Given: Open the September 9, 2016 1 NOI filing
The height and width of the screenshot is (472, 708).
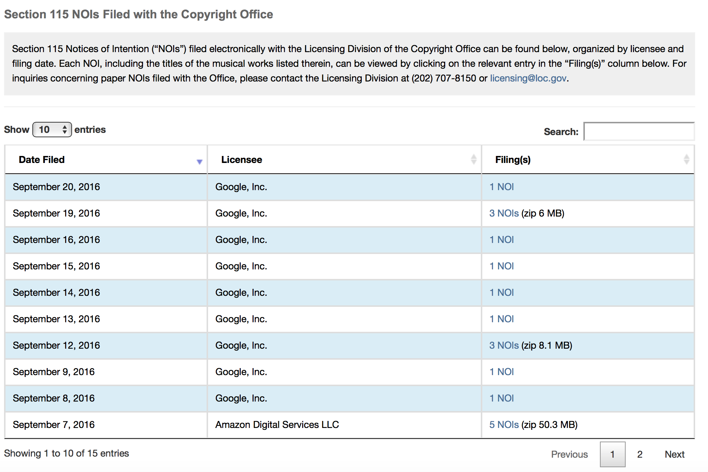Looking at the screenshot, I should pos(501,372).
